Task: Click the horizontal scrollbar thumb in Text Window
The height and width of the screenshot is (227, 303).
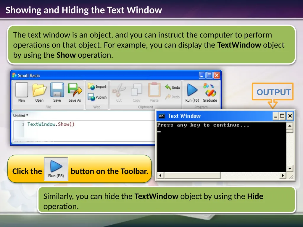Action: pos(192,176)
